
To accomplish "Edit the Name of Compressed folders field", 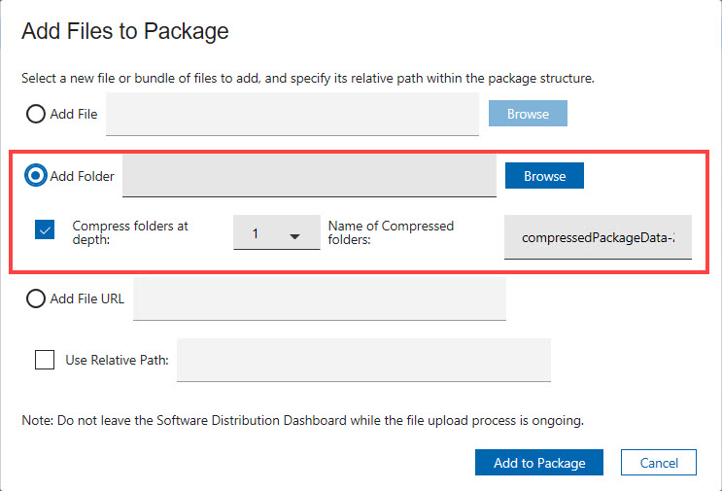I will (x=598, y=237).
